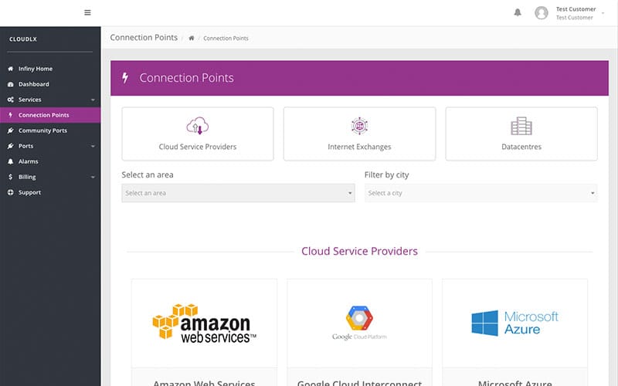Choose Datacentres card
The height and width of the screenshot is (386, 618).
click(521, 134)
